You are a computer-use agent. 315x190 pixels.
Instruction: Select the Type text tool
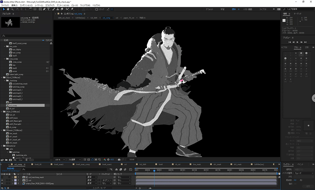coord(49,9)
